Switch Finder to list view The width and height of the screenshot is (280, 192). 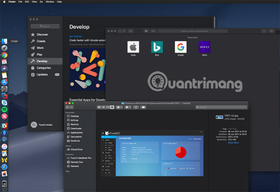click(x=103, y=107)
